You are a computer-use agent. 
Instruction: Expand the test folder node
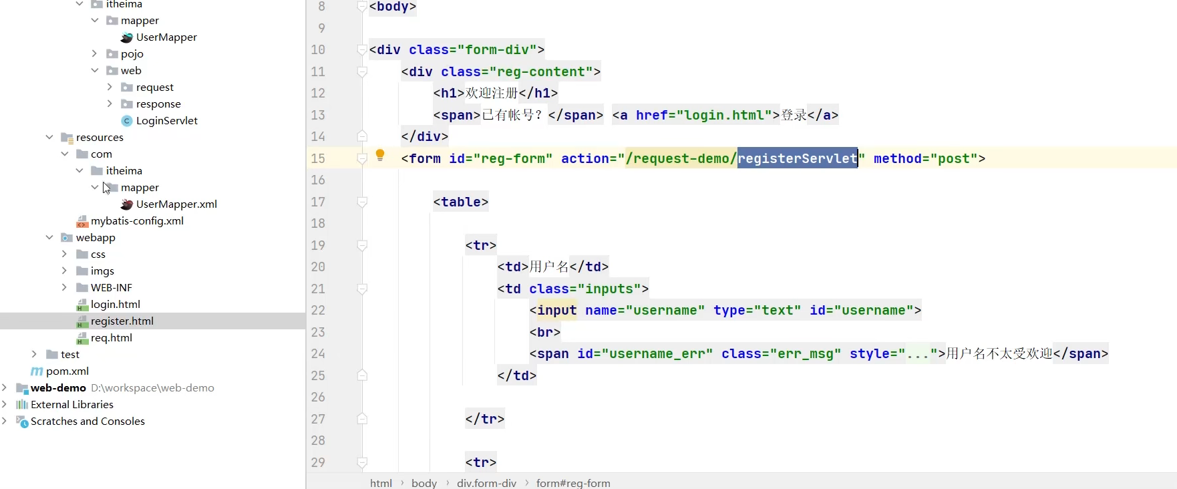pyautogui.click(x=34, y=354)
